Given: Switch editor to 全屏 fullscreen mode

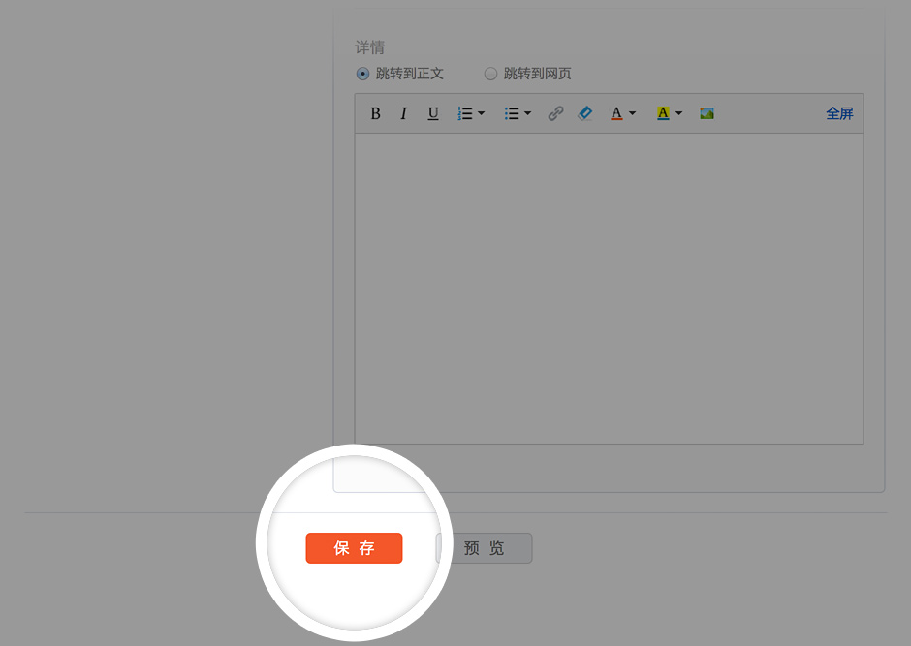Looking at the screenshot, I should 839,113.
